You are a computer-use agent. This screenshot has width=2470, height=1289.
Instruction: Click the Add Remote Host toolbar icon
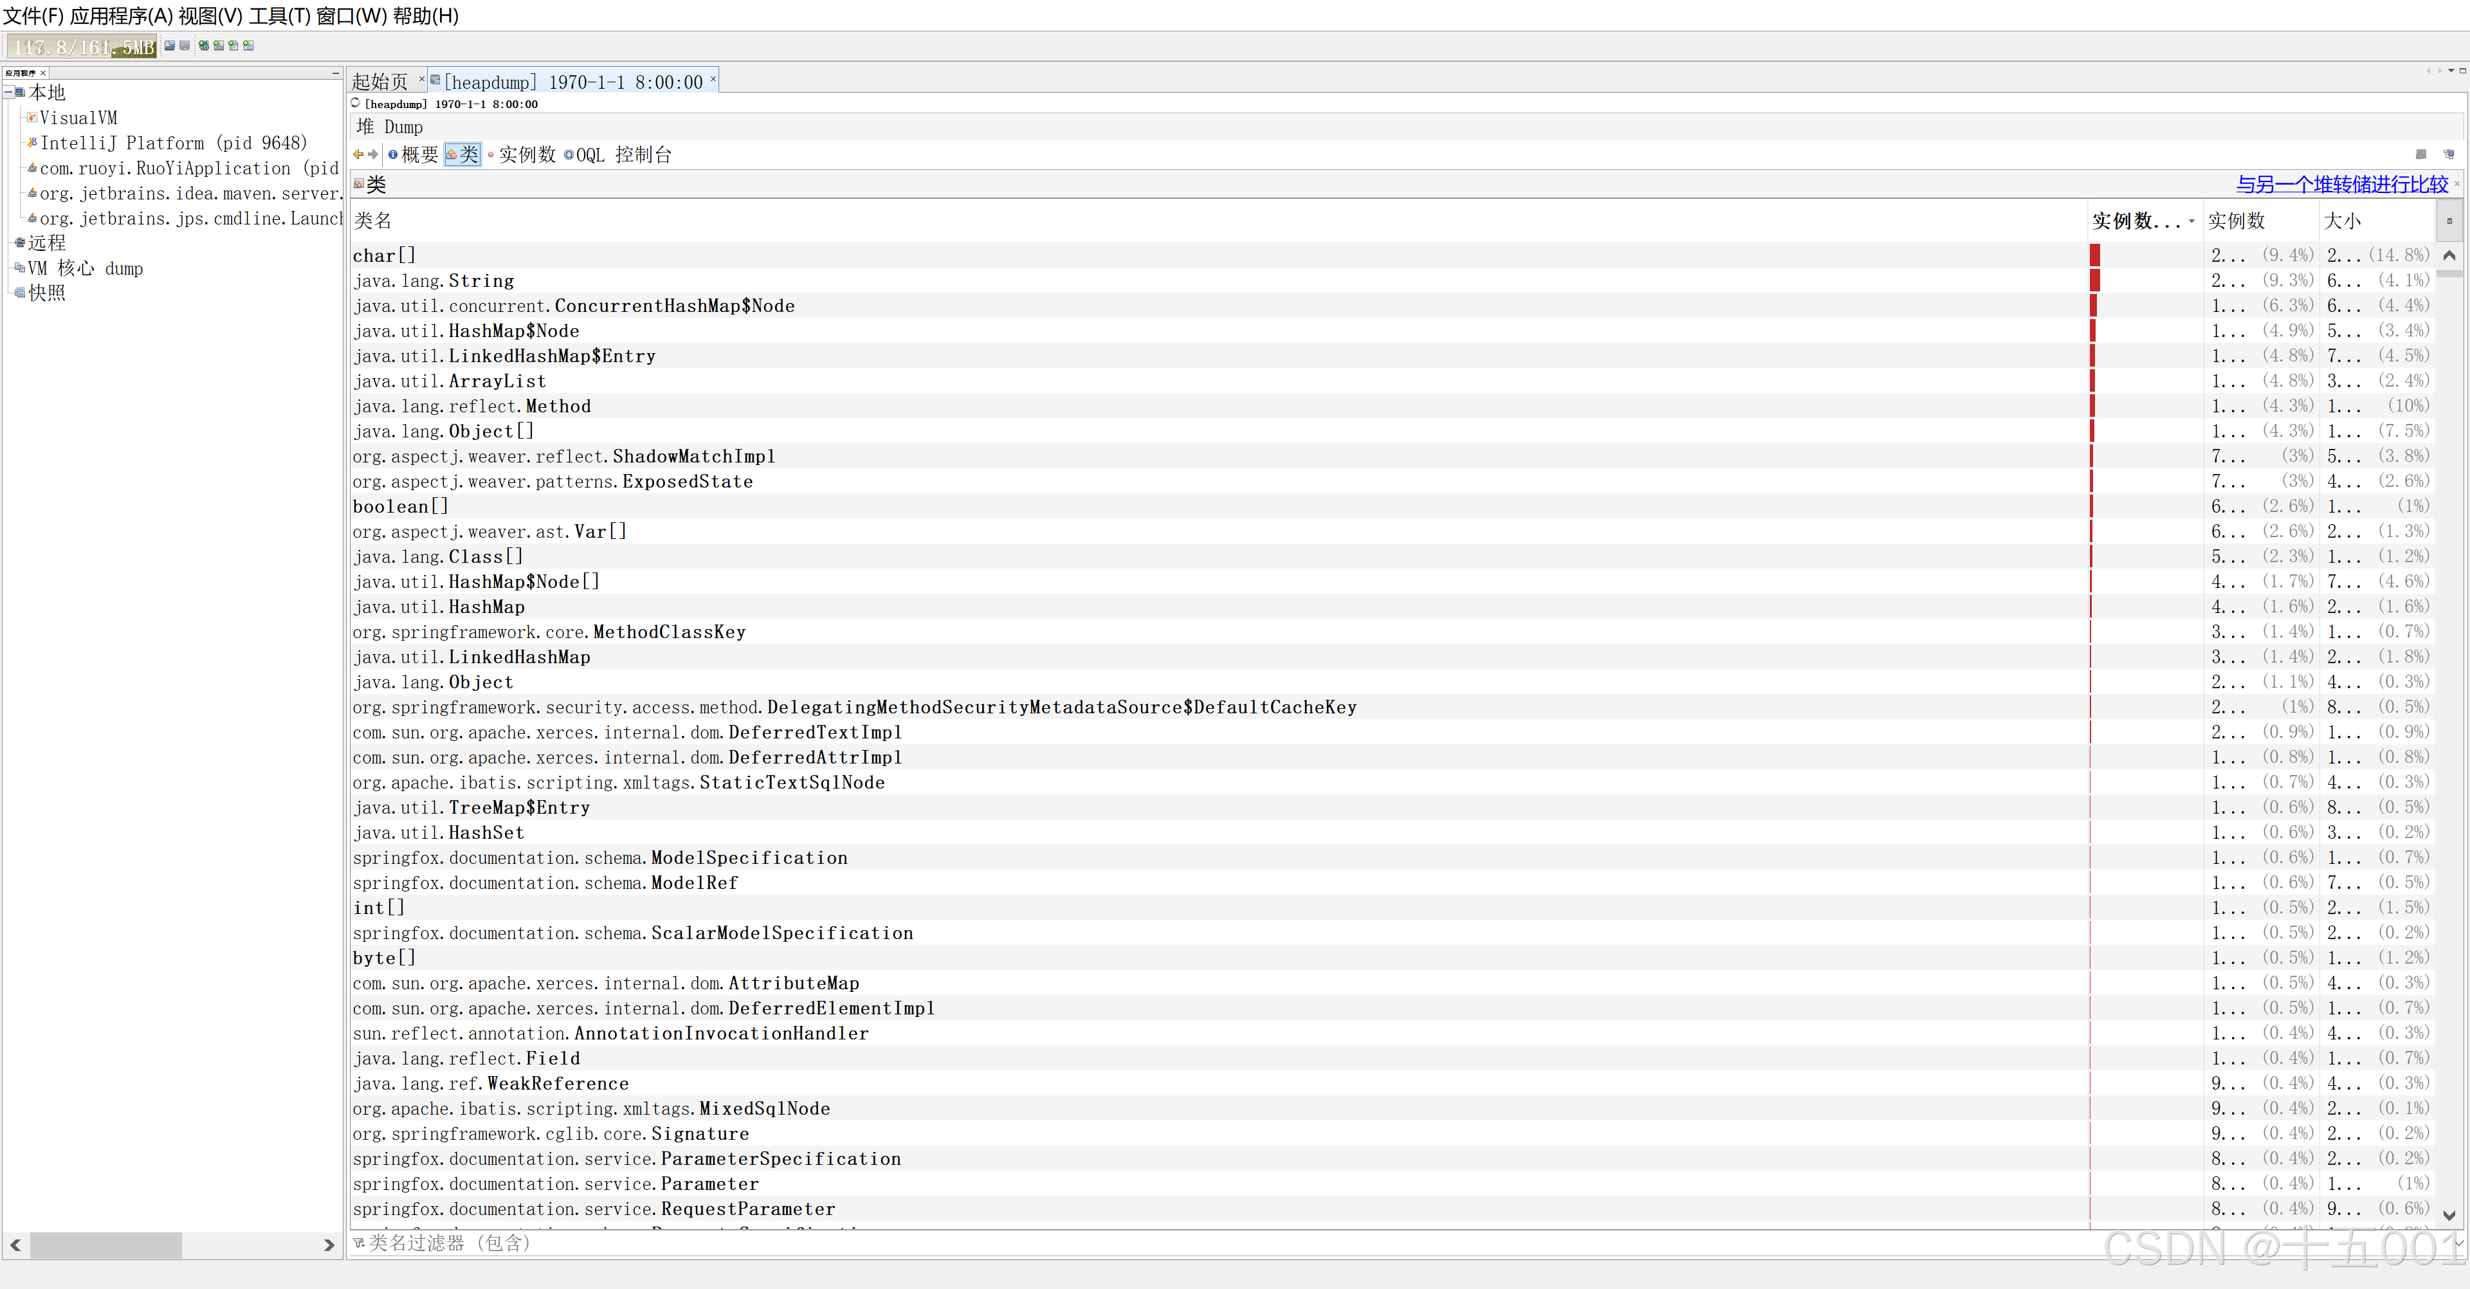(x=203, y=45)
